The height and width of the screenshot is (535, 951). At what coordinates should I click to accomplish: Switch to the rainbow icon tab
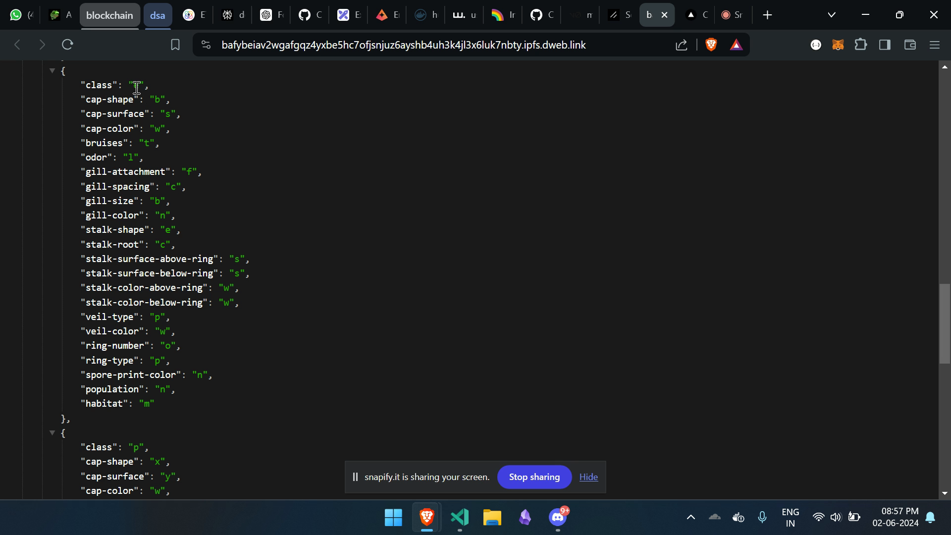click(x=503, y=15)
